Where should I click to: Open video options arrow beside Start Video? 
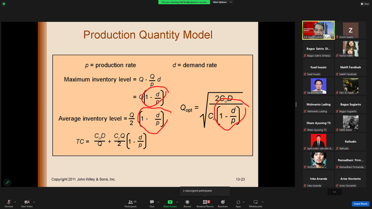34,202
